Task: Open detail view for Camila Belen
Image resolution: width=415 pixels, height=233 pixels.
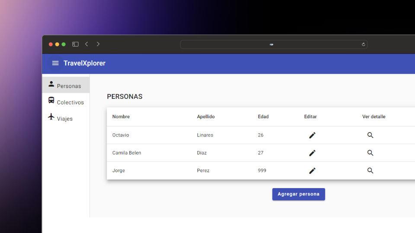Action: pyautogui.click(x=370, y=153)
